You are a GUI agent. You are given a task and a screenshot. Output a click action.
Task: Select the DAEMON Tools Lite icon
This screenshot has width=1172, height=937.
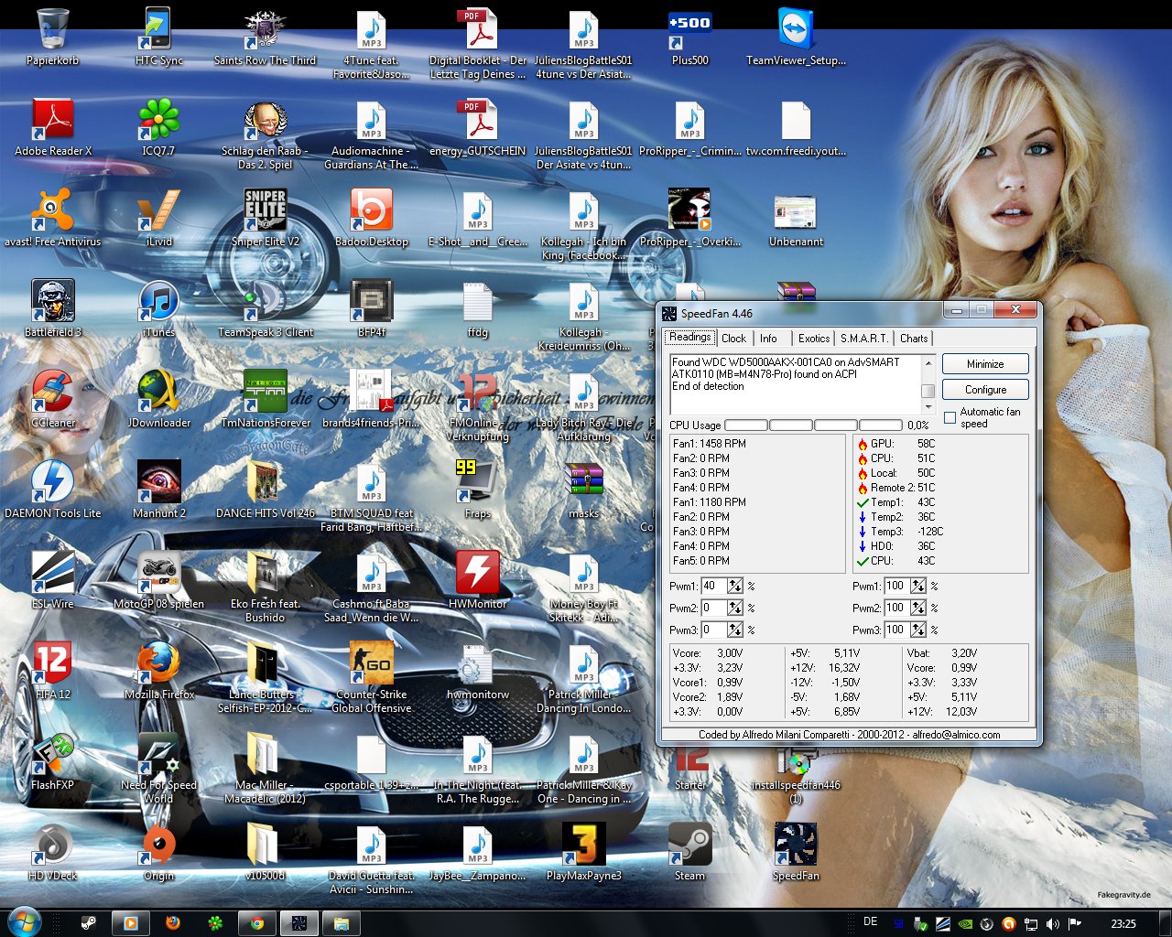point(52,490)
